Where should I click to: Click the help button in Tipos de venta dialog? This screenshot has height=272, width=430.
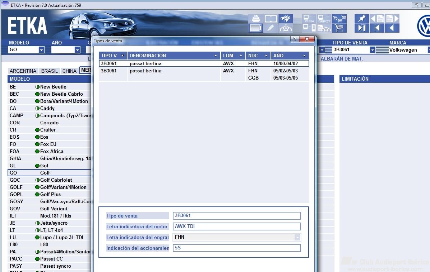click(295, 39)
